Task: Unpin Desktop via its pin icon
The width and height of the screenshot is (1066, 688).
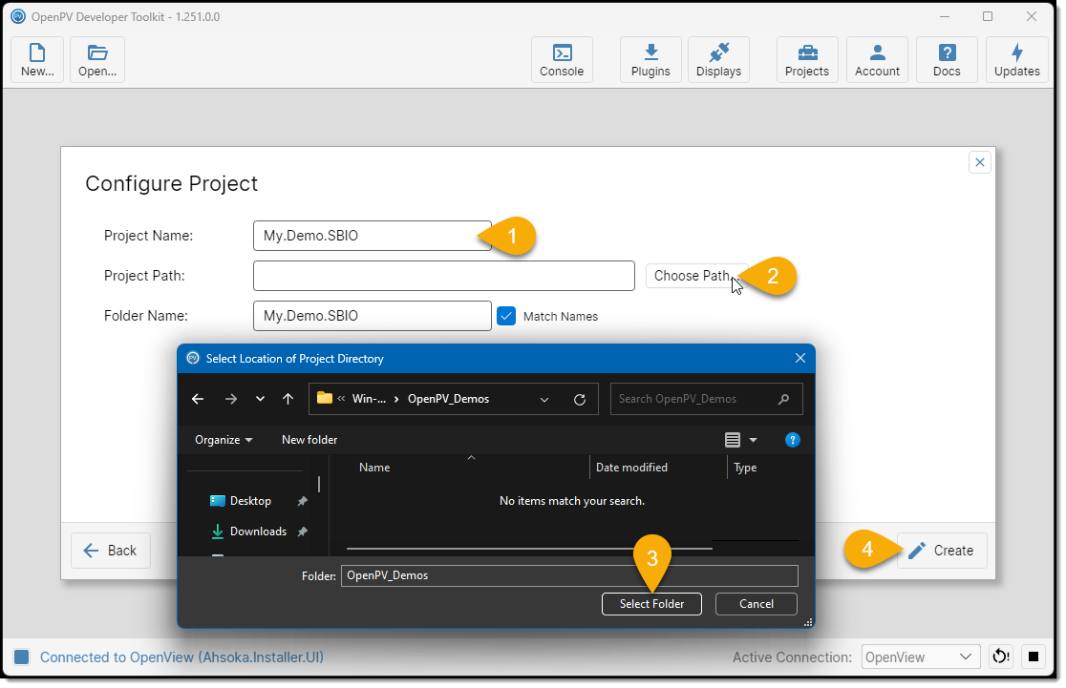Action: 302,501
